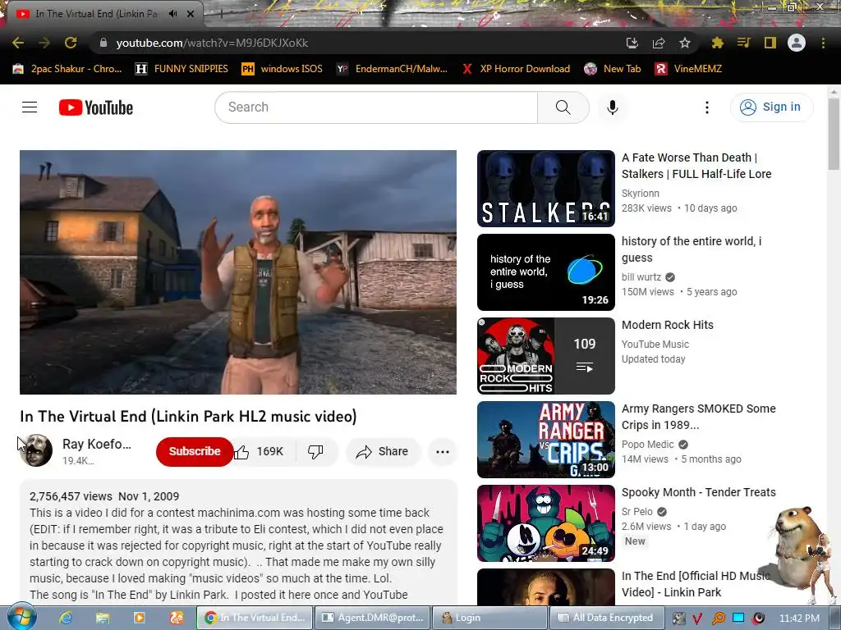The height and width of the screenshot is (630, 841).
Task: Open Skyrionn channel name
Action: 641,194
